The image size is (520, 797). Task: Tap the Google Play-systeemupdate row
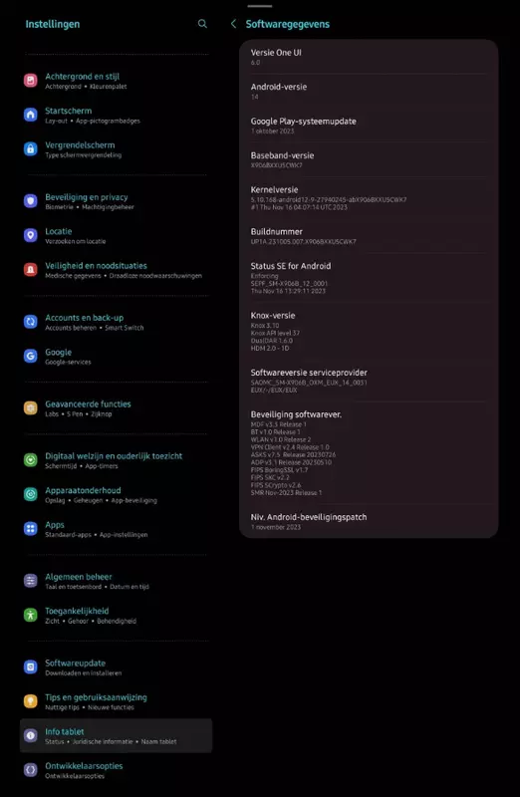click(x=369, y=126)
